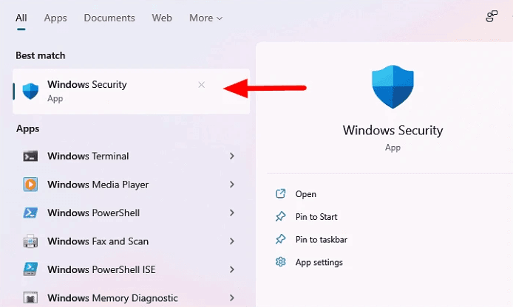Click the Windows PowerShell icon
The width and height of the screenshot is (513, 307).
coord(30,213)
